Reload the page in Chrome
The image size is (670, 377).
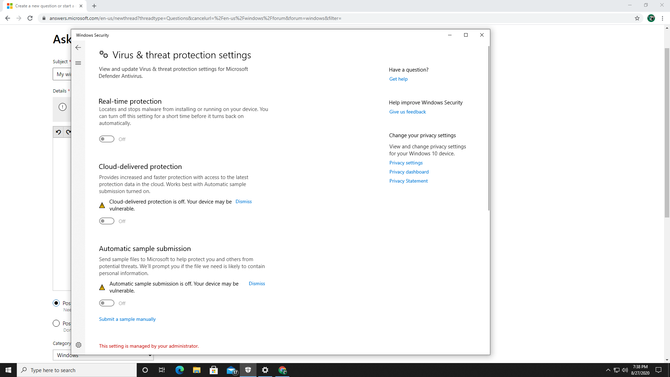point(30,18)
